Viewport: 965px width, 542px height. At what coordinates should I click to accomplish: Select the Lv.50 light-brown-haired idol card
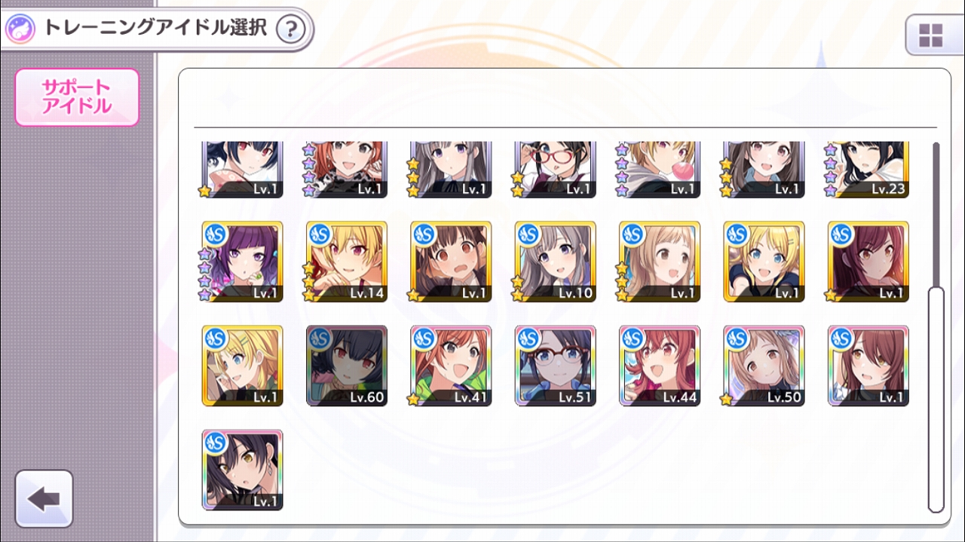pyautogui.click(x=764, y=366)
